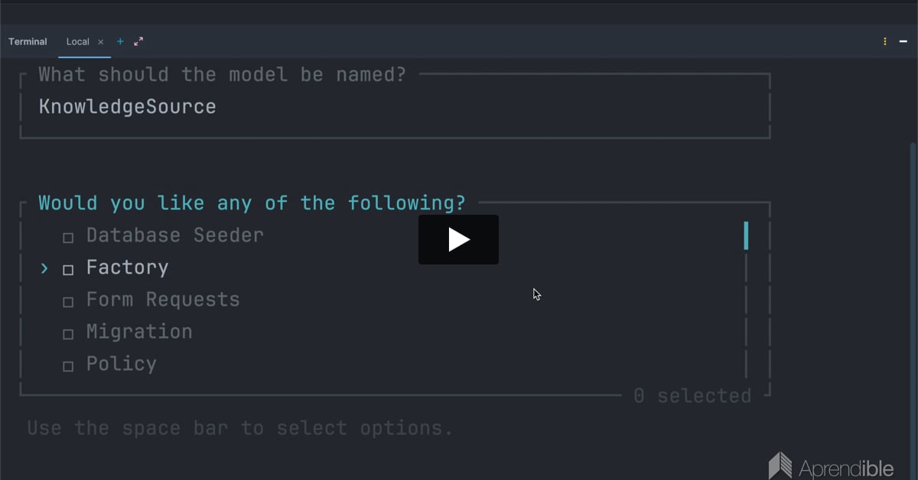Click the options list scrollbar thumb

click(746, 235)
